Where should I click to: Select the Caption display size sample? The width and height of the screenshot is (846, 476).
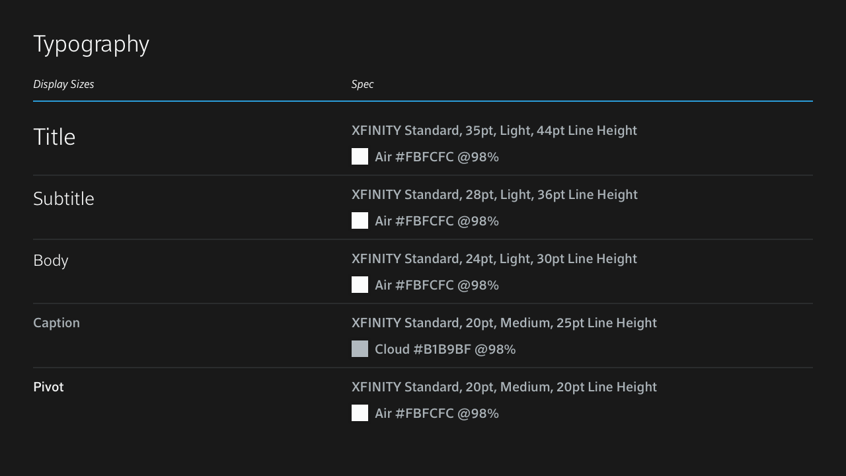pyautogui.click(x=56, y=323)
